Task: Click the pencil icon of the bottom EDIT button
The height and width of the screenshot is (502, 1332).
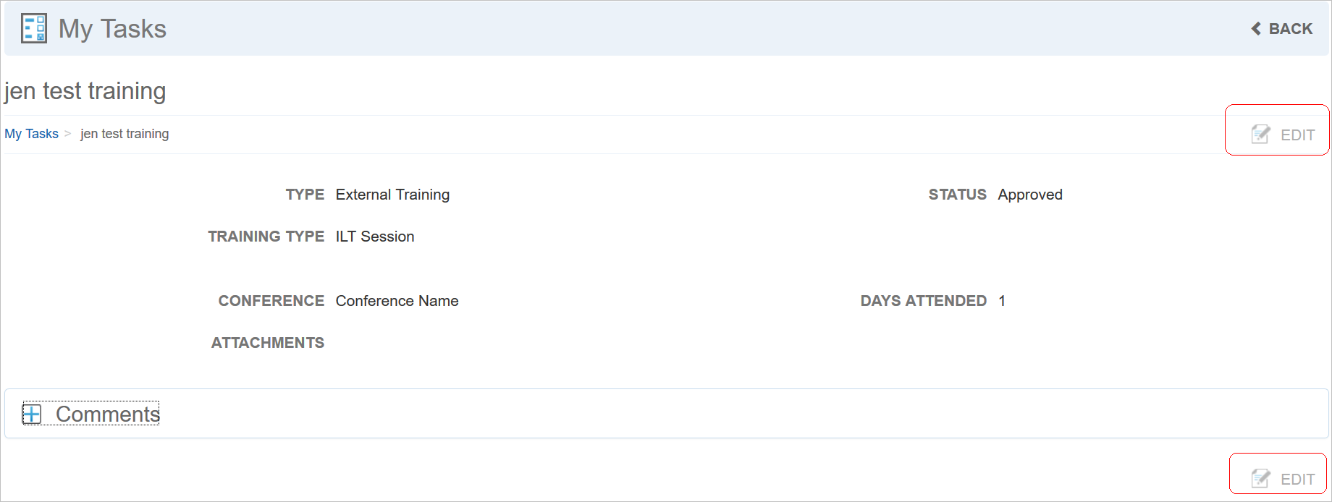Action: 1261,479
